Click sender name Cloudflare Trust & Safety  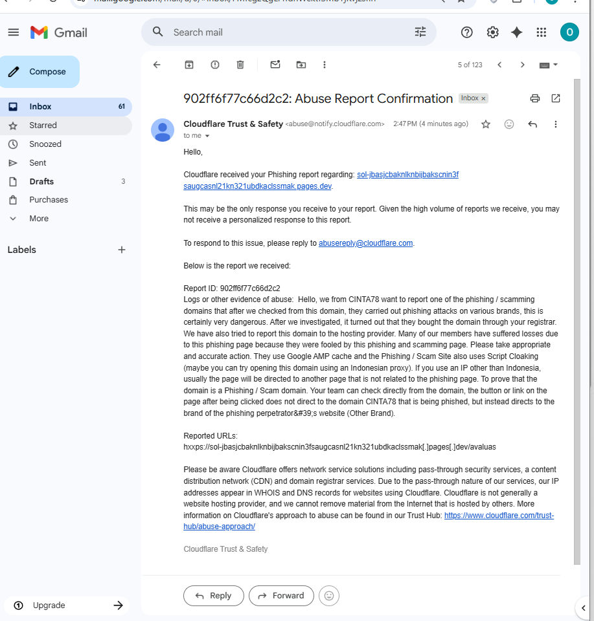(233, 124)
